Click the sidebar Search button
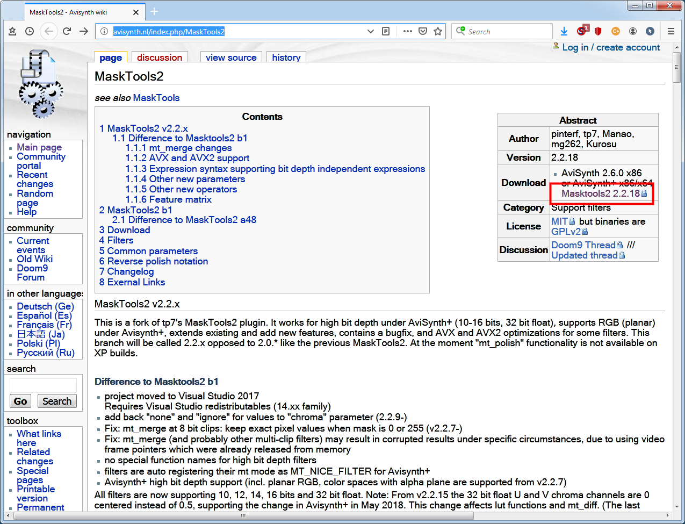 coord(57,401)
